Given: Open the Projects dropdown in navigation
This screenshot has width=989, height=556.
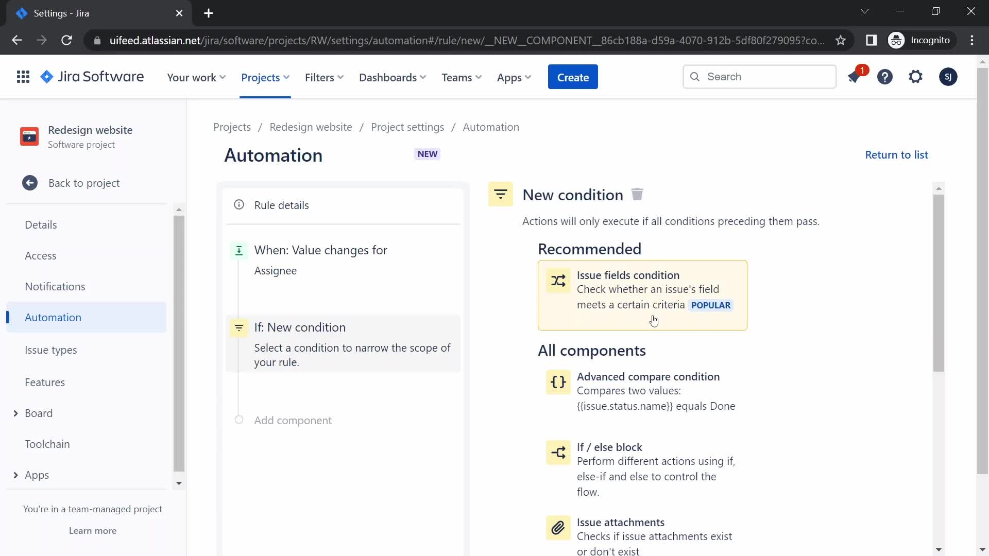Looking at the screenshot, I should tap(266, 77).
